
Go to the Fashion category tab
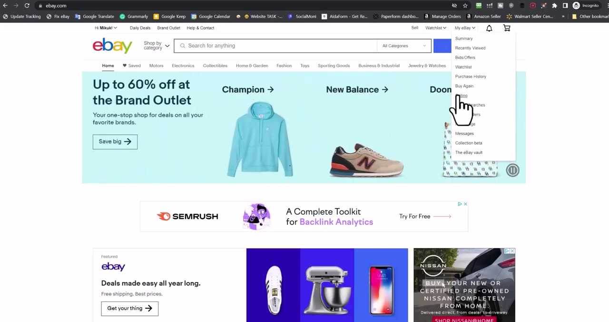[284, 66]
